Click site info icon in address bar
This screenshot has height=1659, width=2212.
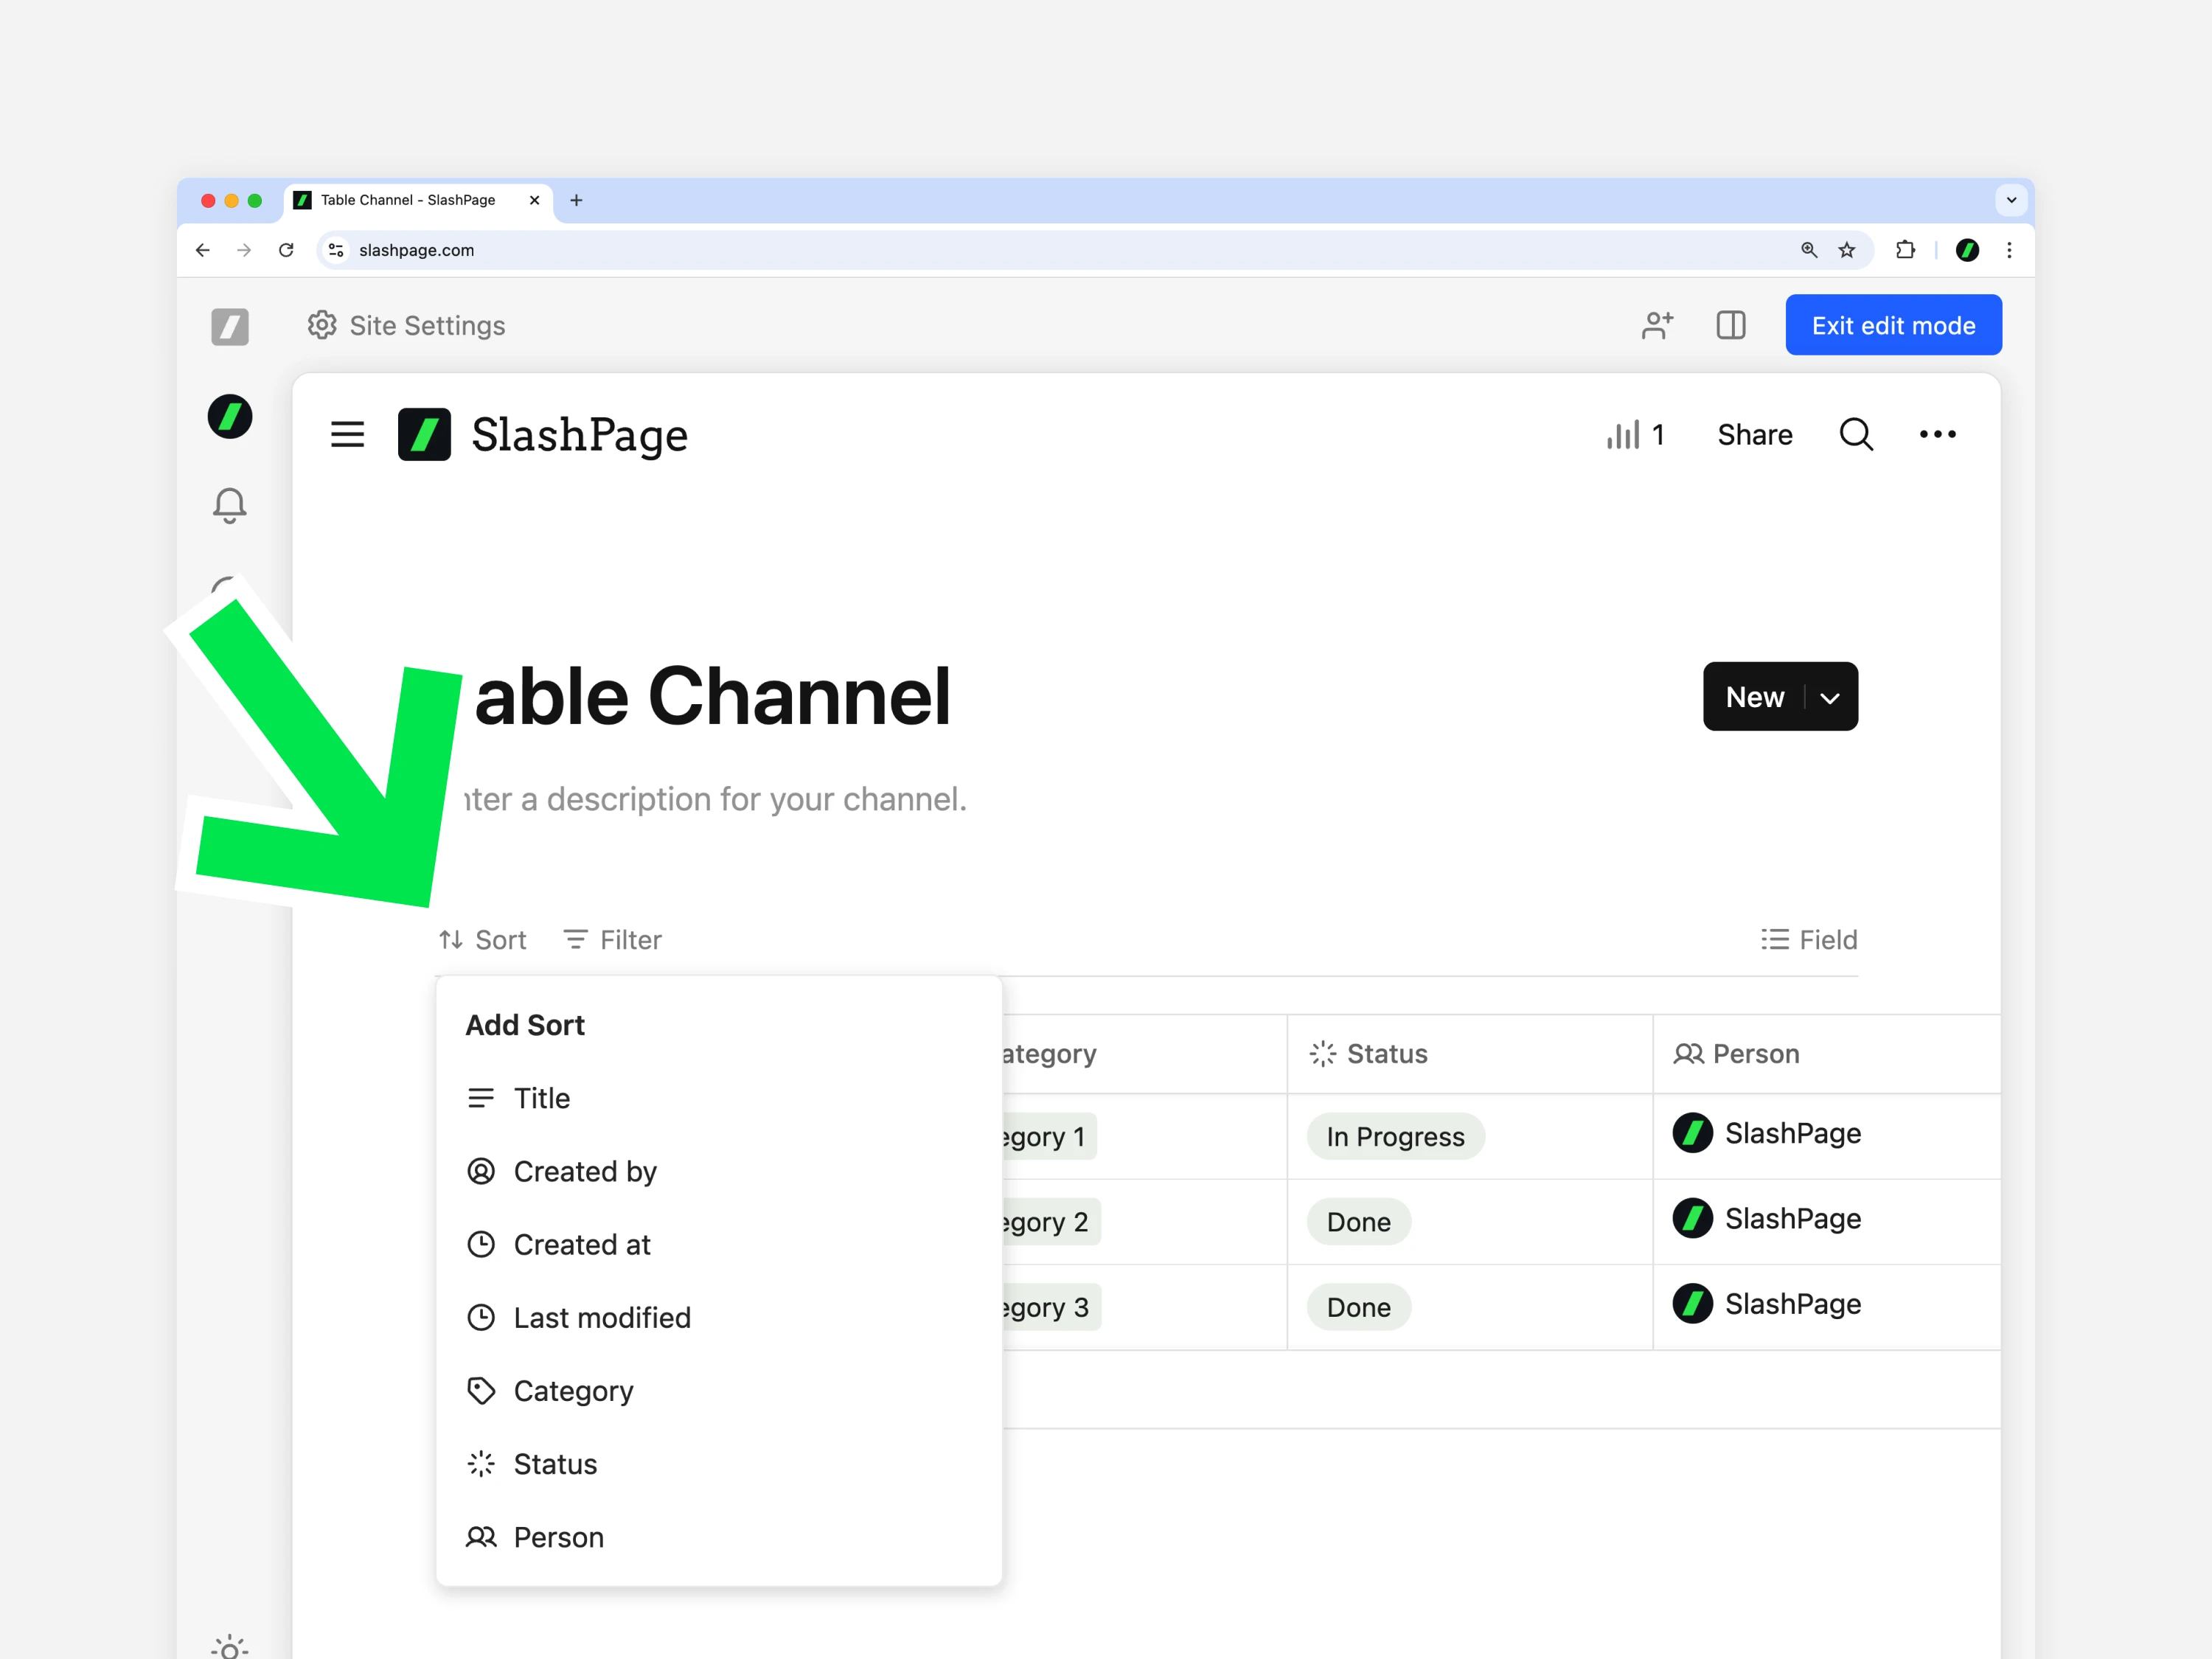[337, 250]
